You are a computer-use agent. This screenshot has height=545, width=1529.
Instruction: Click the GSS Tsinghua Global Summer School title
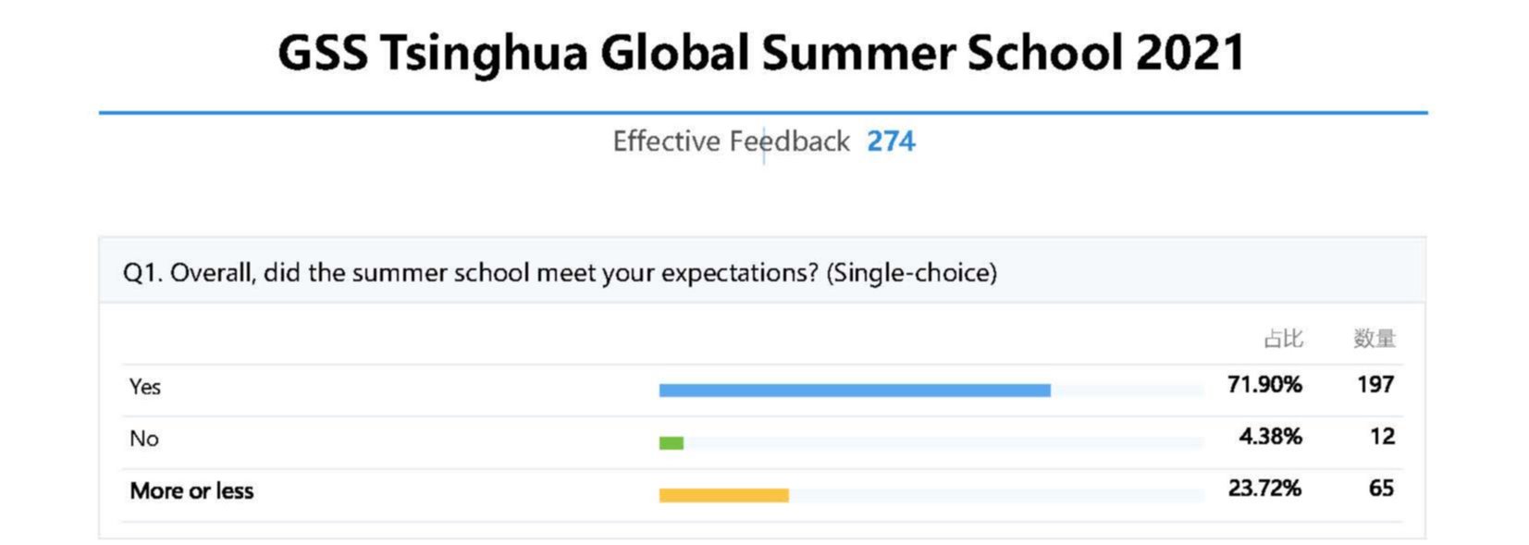761,53
